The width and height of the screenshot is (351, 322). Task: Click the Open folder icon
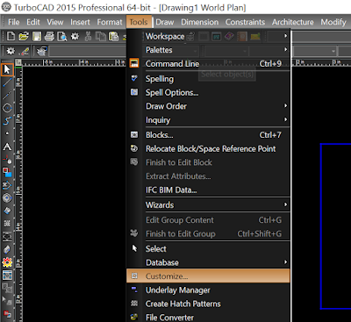(x=24, y=36)
